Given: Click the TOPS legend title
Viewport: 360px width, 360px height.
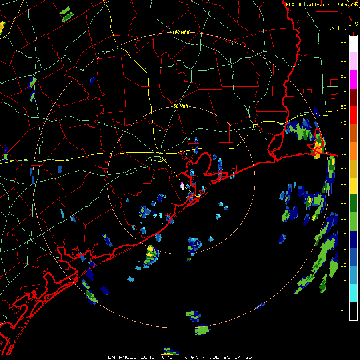Looking at the screenshot, I should coord(352,24).
